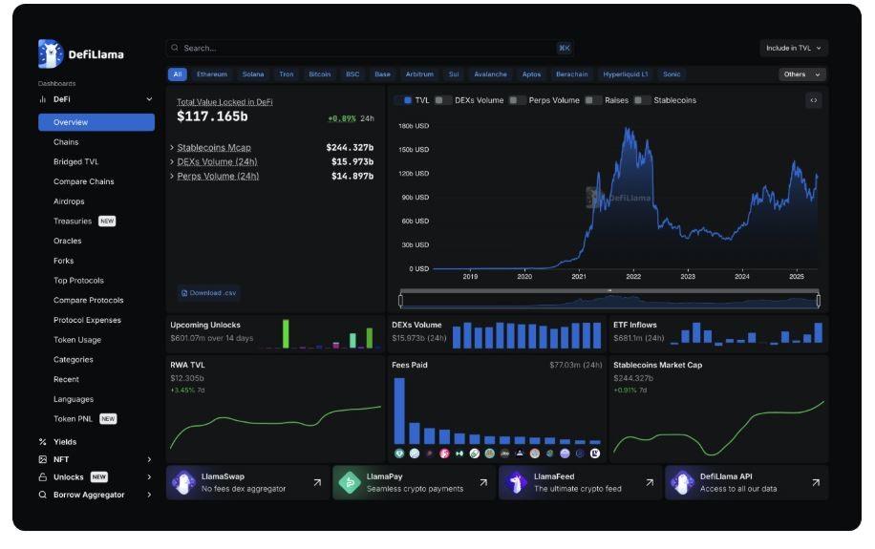Select the Ethereum chain tab
This screenshot has width=875, height=549.
pyautogui.click(x=212, y=74)
